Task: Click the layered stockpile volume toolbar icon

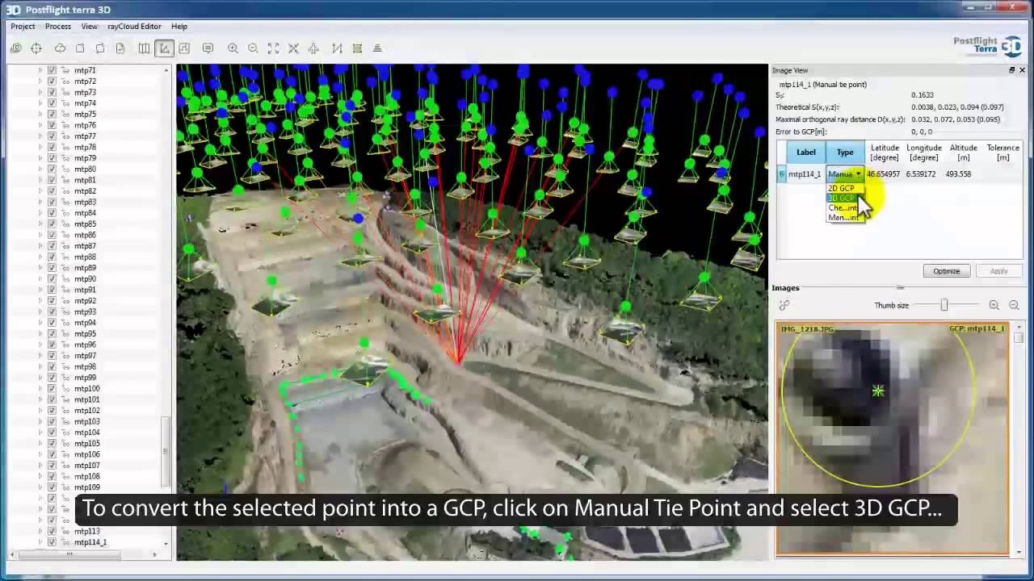Action: point(377,48)
